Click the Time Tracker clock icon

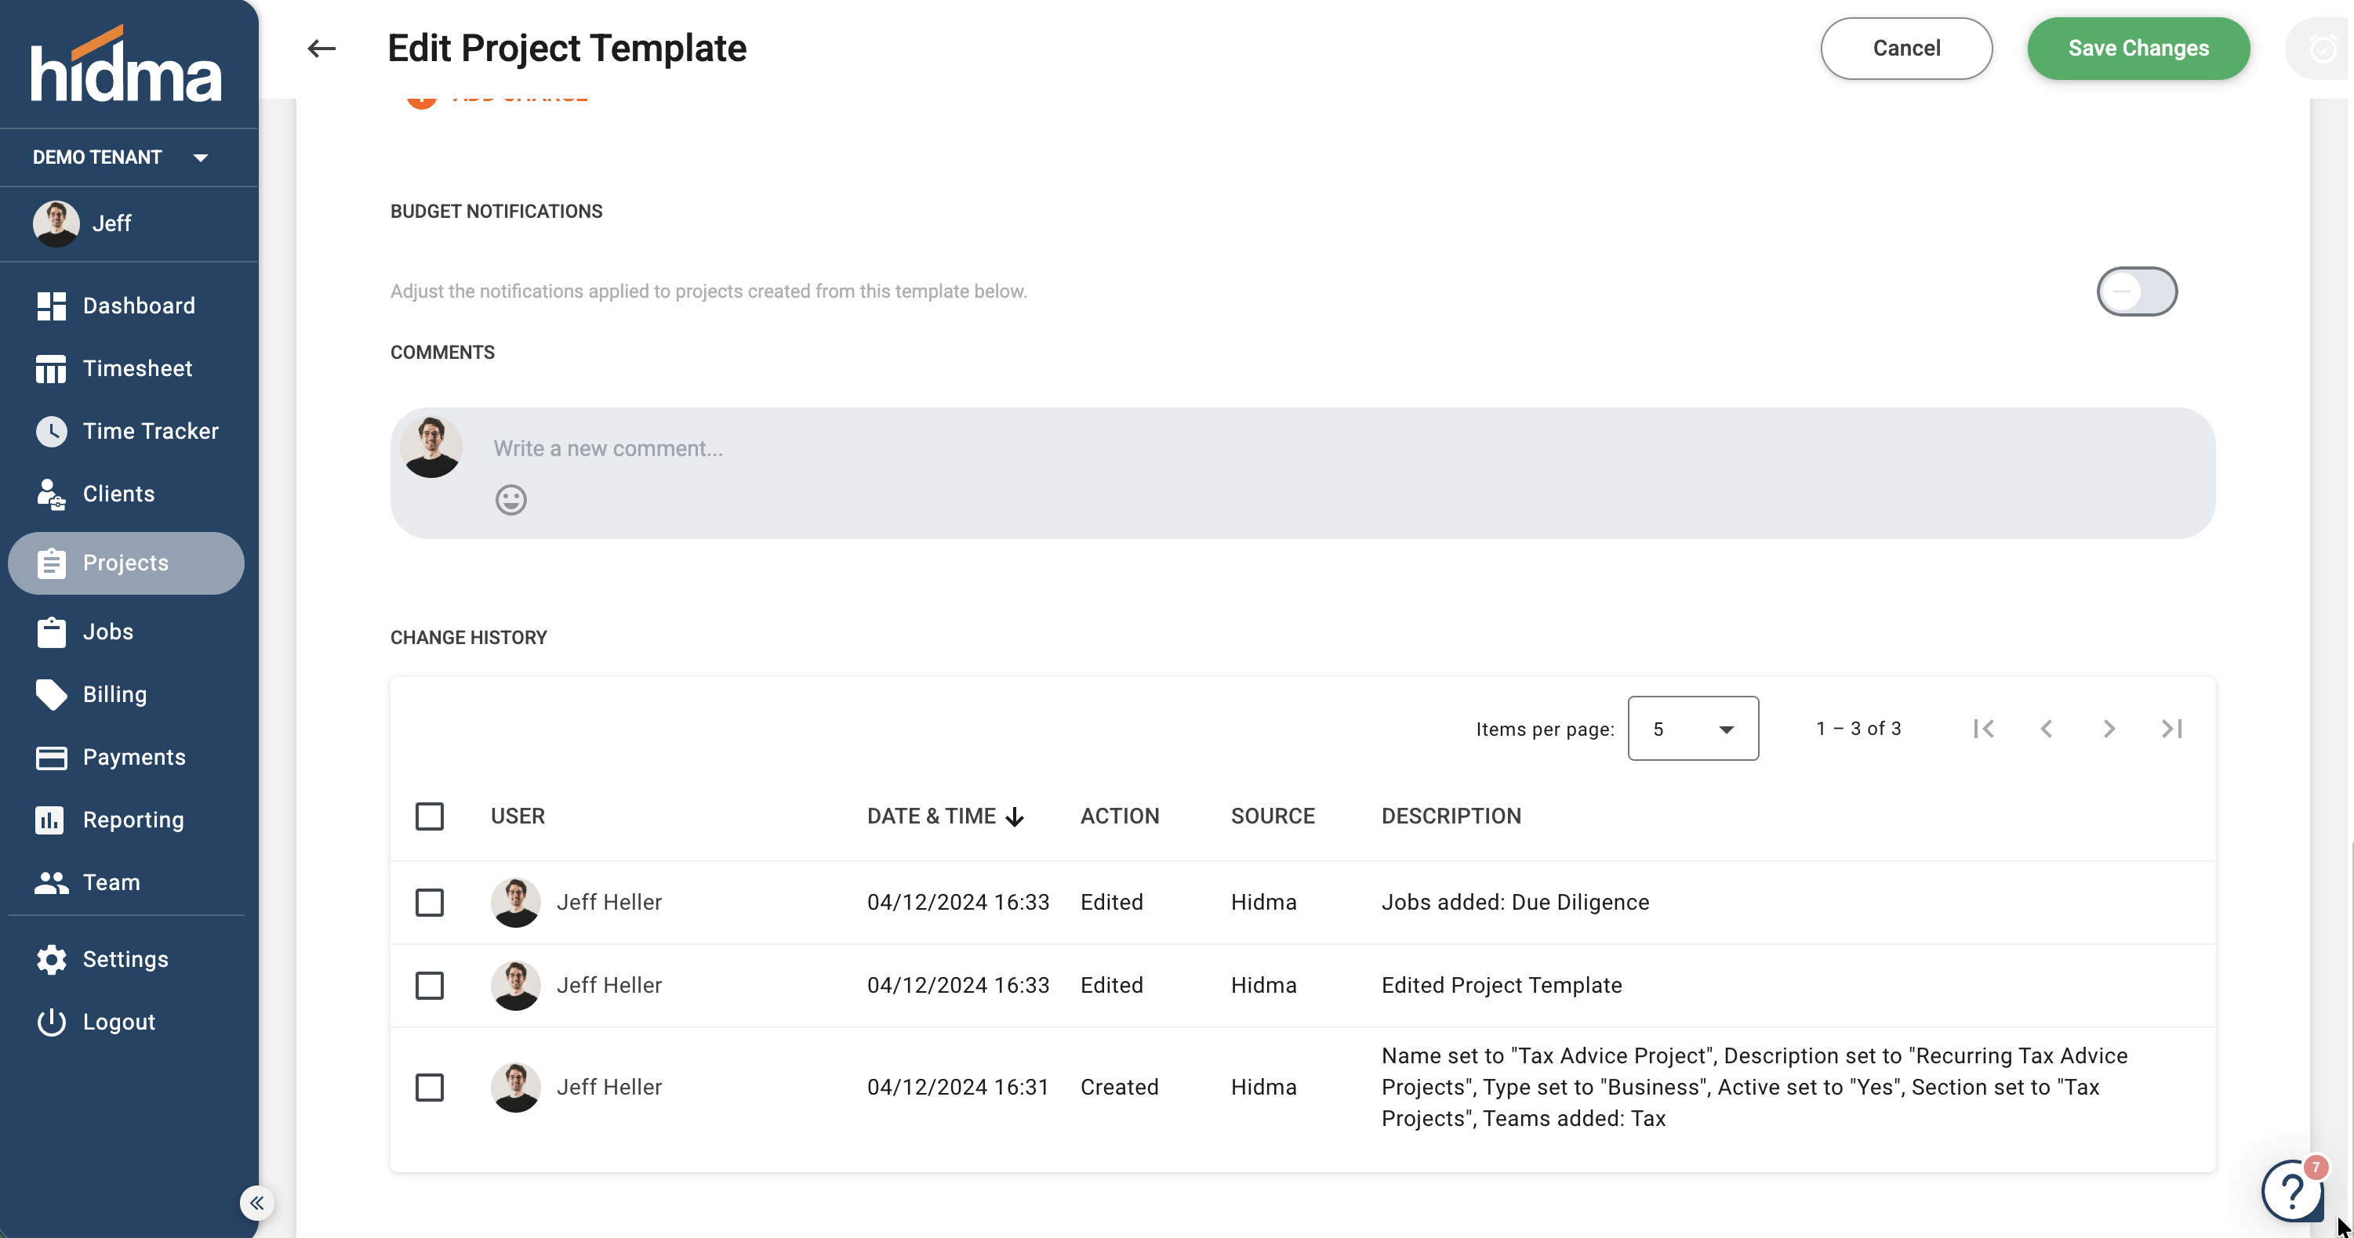coord(51,431)
